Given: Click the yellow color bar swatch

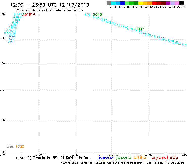Looking at the screenshot, I should pyautogui.click(x=141, y=3).
